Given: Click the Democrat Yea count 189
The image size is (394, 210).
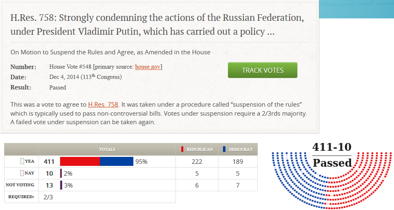Looking at the screenshot, I should [x=238, y=161].
